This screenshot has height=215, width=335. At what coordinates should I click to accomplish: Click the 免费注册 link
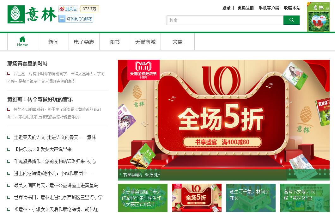click(x=246, y=8)
